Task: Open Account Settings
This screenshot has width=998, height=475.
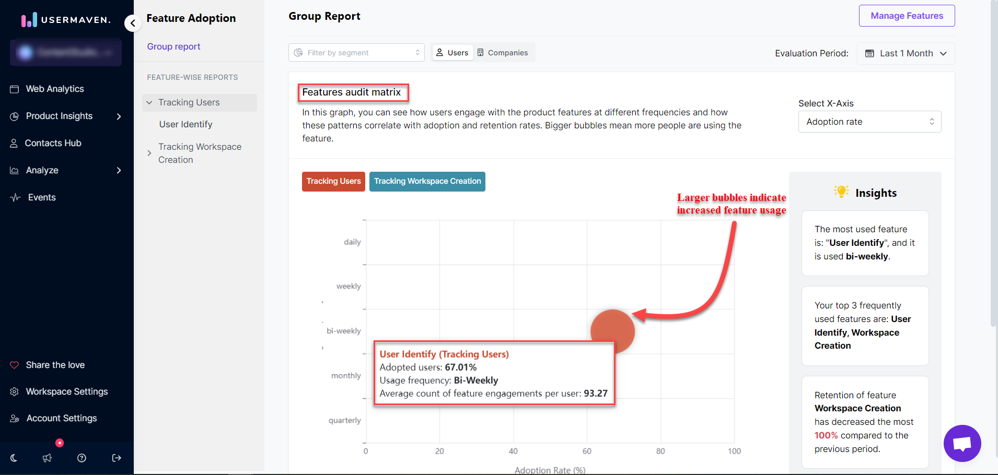Action: coord(61,418)
